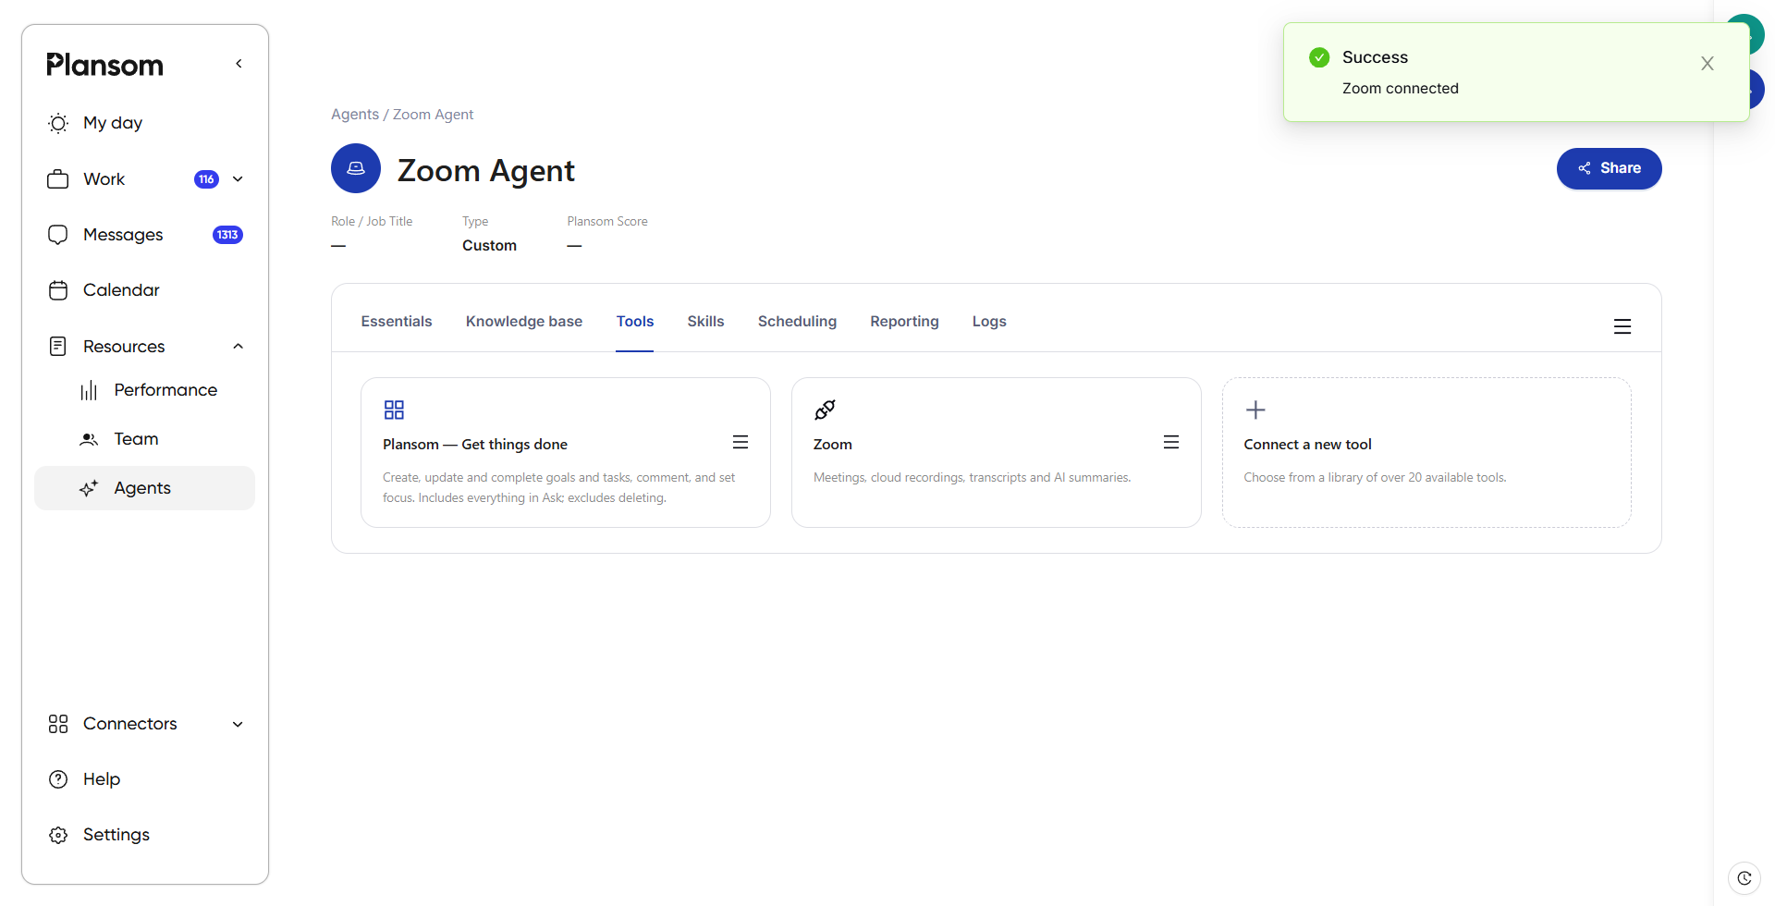Collapse the sidebar with the chevron
Screen dimensions: 1775x906
(239, 64)
